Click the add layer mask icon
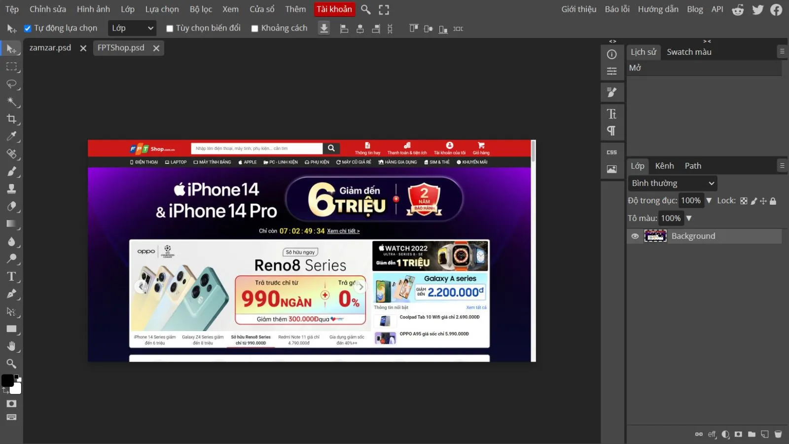This screenshot has width=789, height=444. 738,434
